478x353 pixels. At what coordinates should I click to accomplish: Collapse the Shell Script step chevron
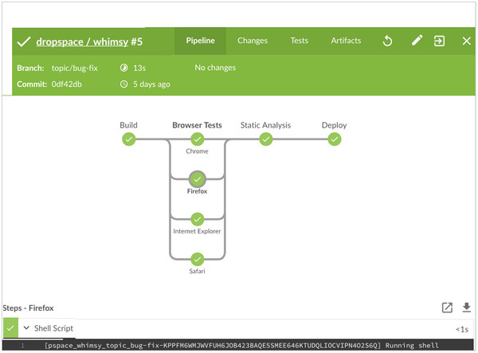26,328
